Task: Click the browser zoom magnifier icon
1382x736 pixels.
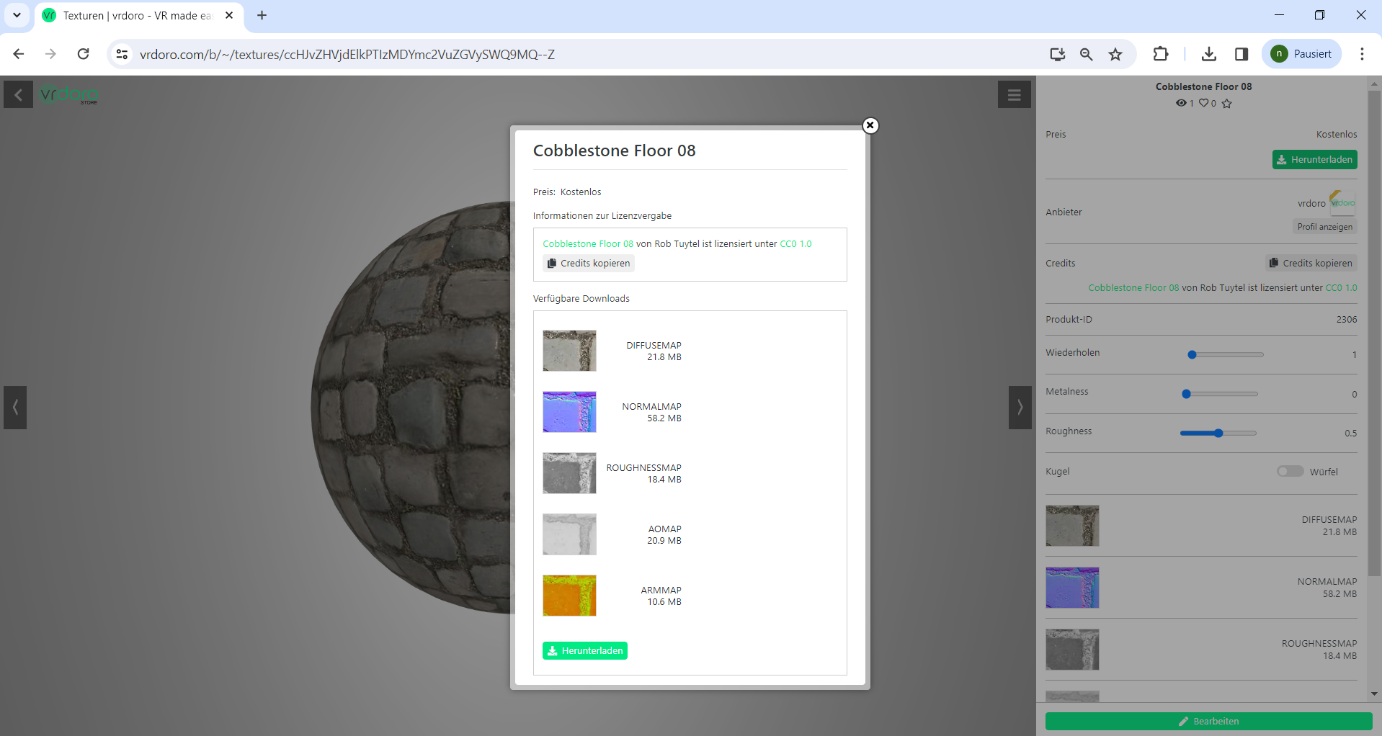Action: [x=1086, y=54]
